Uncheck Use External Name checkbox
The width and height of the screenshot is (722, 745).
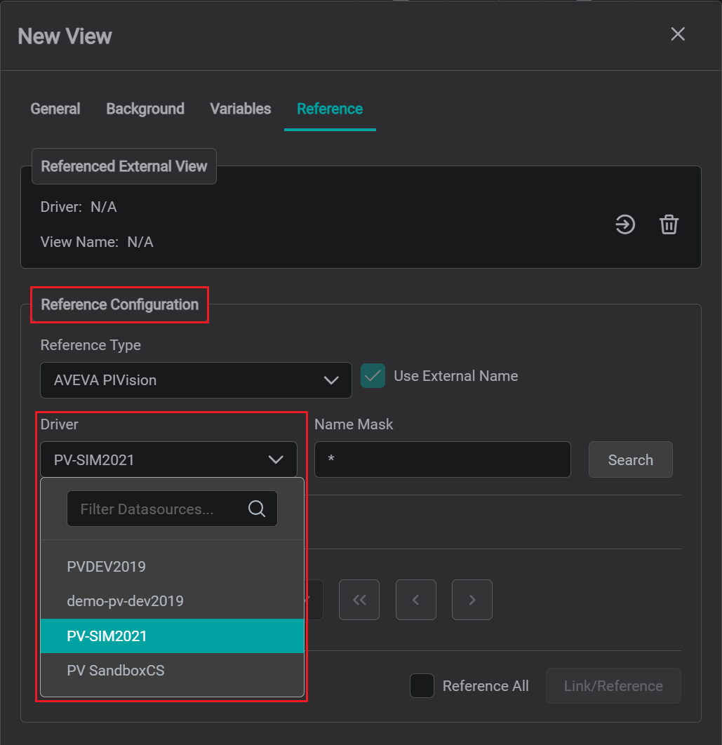373,376
